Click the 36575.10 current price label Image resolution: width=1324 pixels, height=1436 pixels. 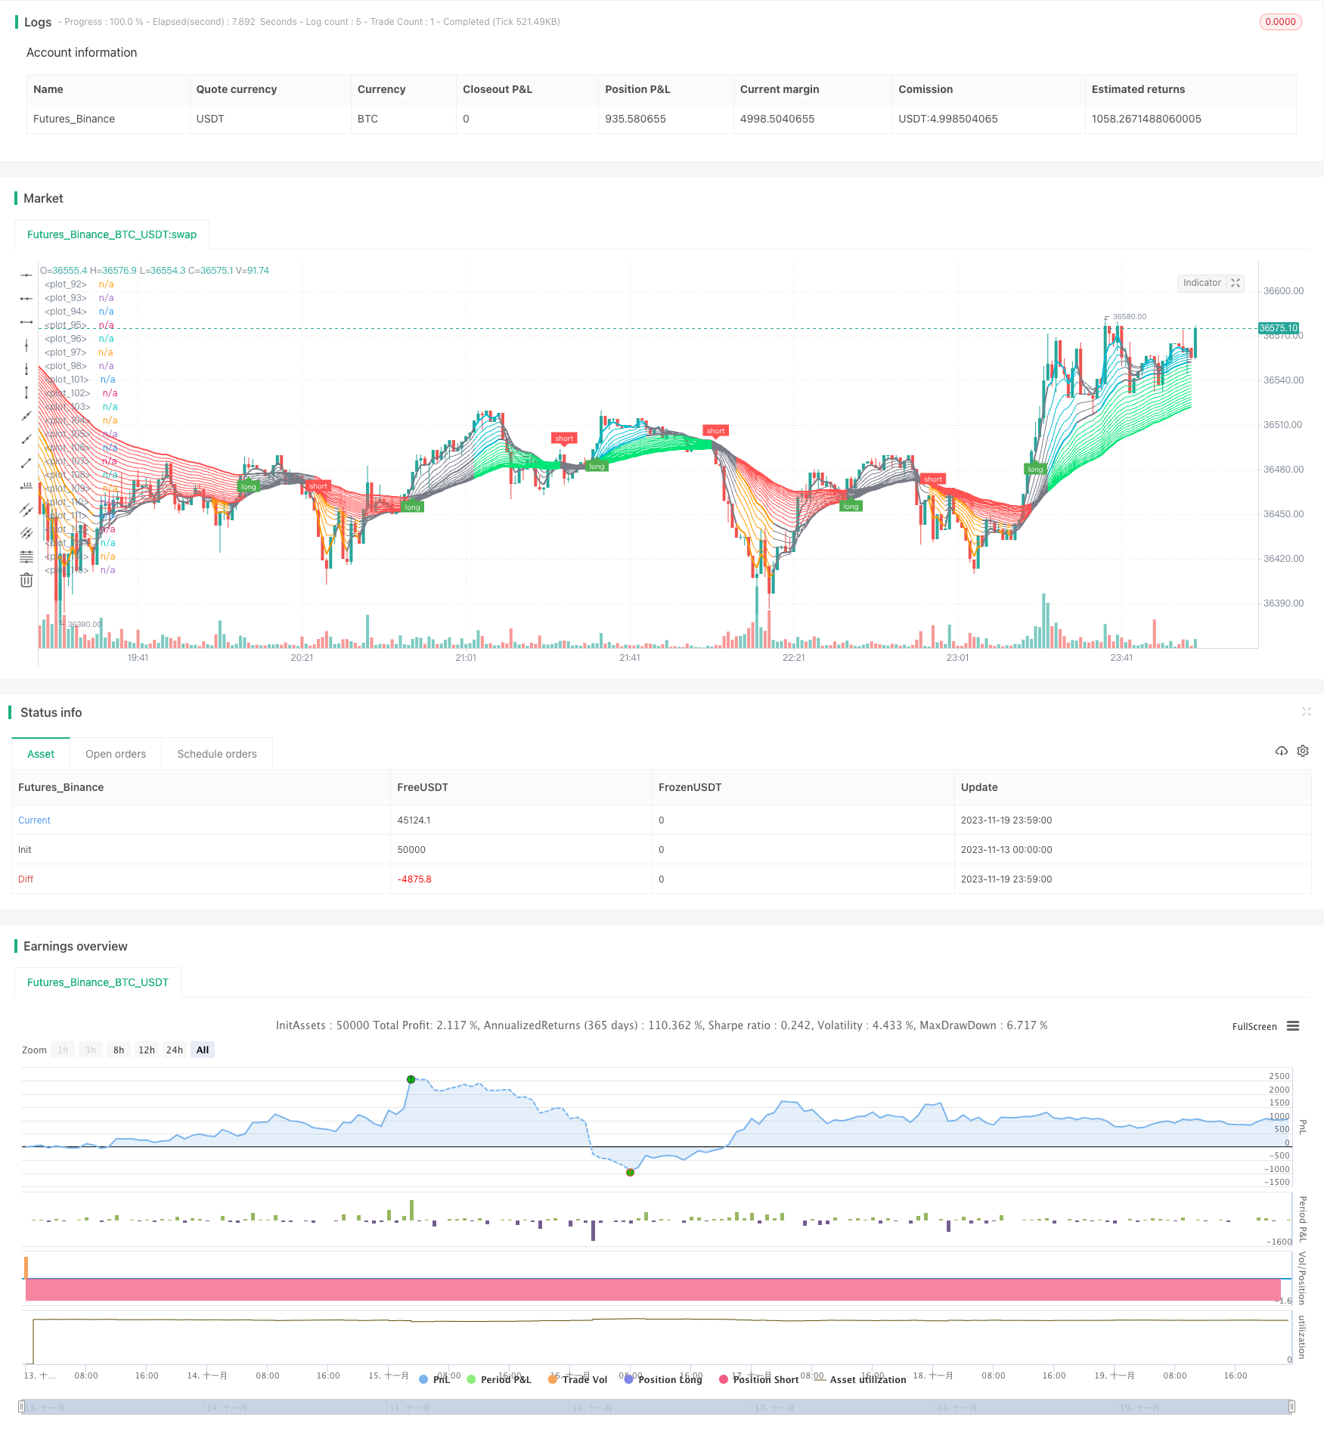click(1278, 328)
